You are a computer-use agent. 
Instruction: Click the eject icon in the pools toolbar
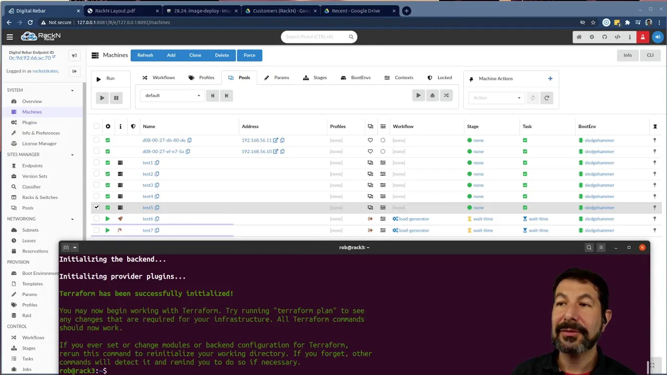pos(432,95)
